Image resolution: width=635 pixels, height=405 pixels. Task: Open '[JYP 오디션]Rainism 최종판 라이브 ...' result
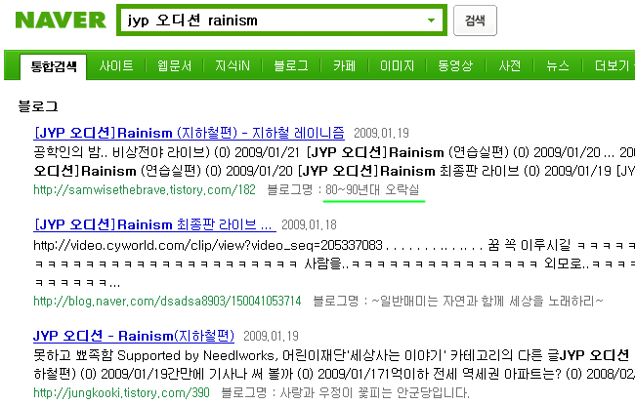(x=154, y=224)
